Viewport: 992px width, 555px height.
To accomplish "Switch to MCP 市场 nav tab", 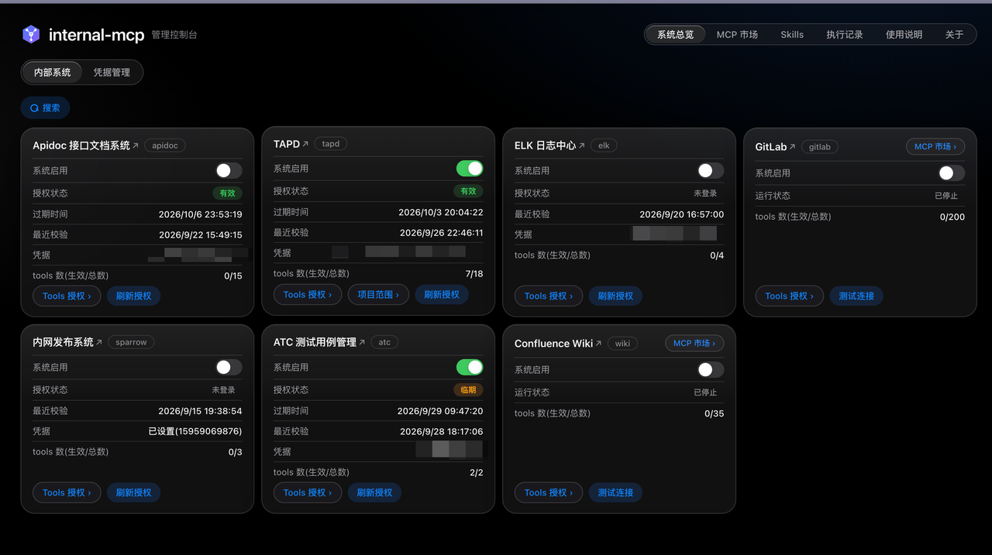I will tap(737, 34).
